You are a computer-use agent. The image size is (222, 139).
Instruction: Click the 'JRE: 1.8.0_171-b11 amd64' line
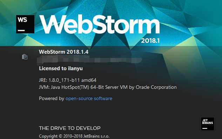68,80
